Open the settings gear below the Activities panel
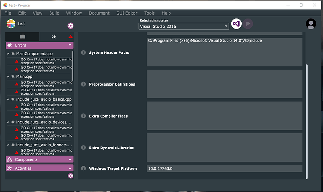Screen dimensions: 323x192 [71, 176]
